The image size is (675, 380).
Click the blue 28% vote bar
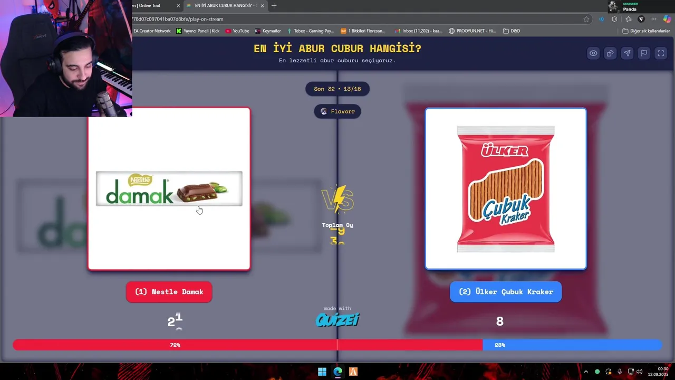[572, 345]
